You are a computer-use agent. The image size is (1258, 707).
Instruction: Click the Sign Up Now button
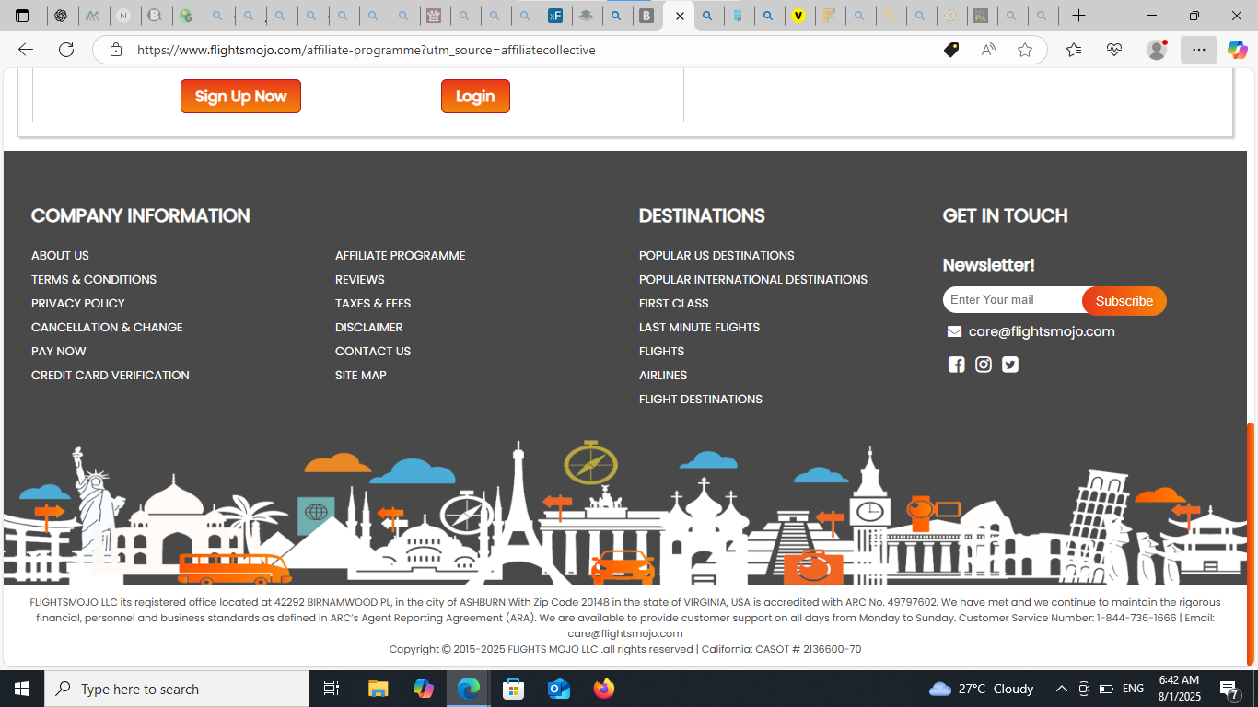[240, 96]
